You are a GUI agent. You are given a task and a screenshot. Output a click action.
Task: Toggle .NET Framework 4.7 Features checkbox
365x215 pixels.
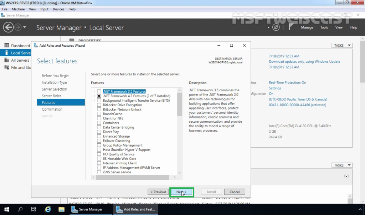click(99, 96)
